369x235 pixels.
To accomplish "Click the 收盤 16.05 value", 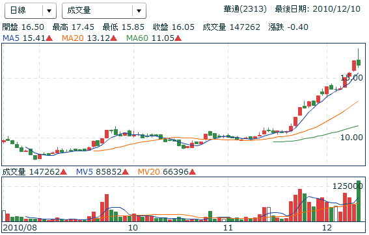I will 174,27.
